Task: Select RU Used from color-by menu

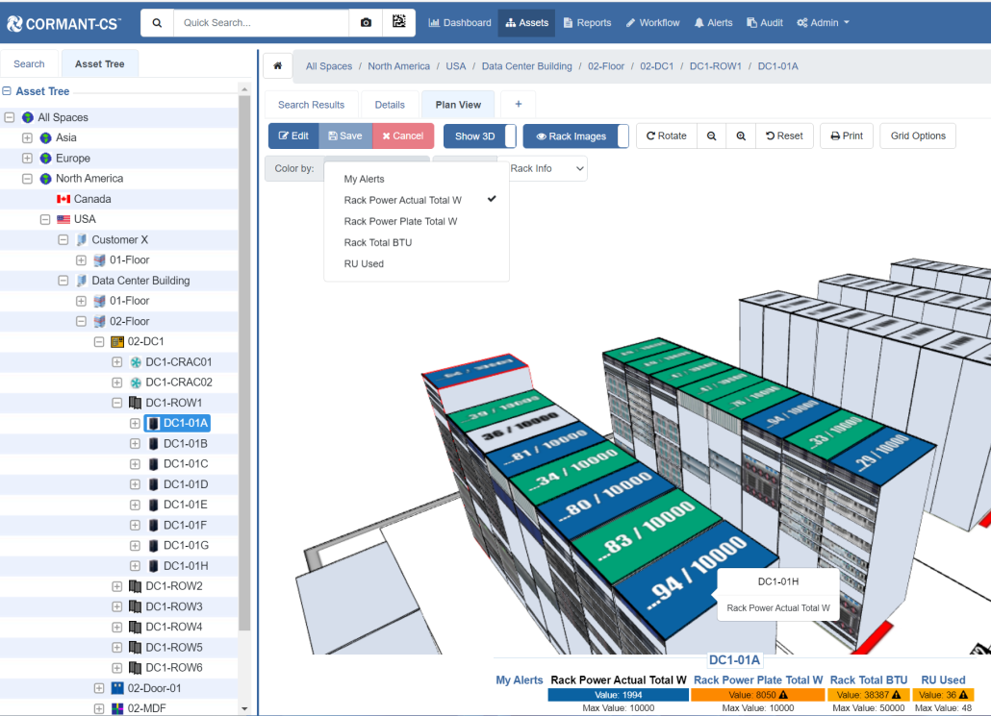Action: (x=364, y=263)
